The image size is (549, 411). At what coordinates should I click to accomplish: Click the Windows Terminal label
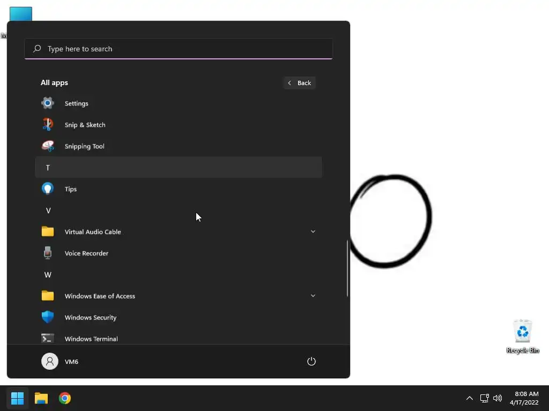click(91, 339)
